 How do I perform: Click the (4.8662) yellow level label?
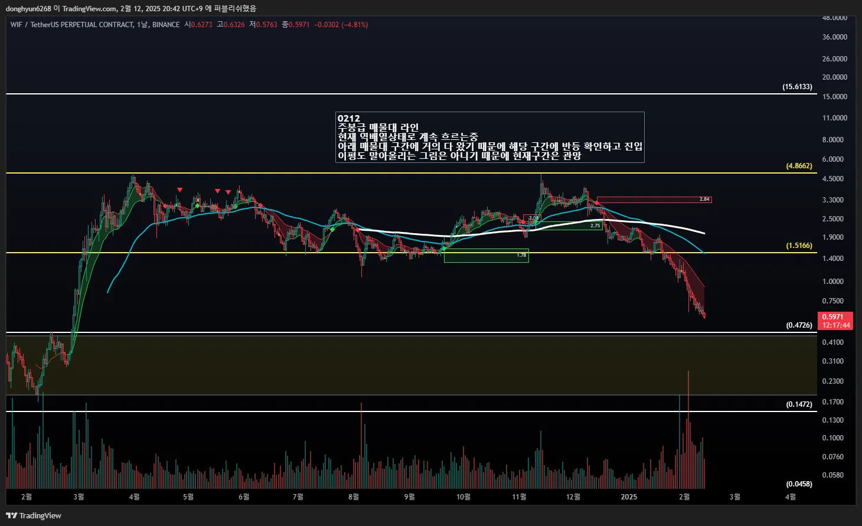click(799, 166)
